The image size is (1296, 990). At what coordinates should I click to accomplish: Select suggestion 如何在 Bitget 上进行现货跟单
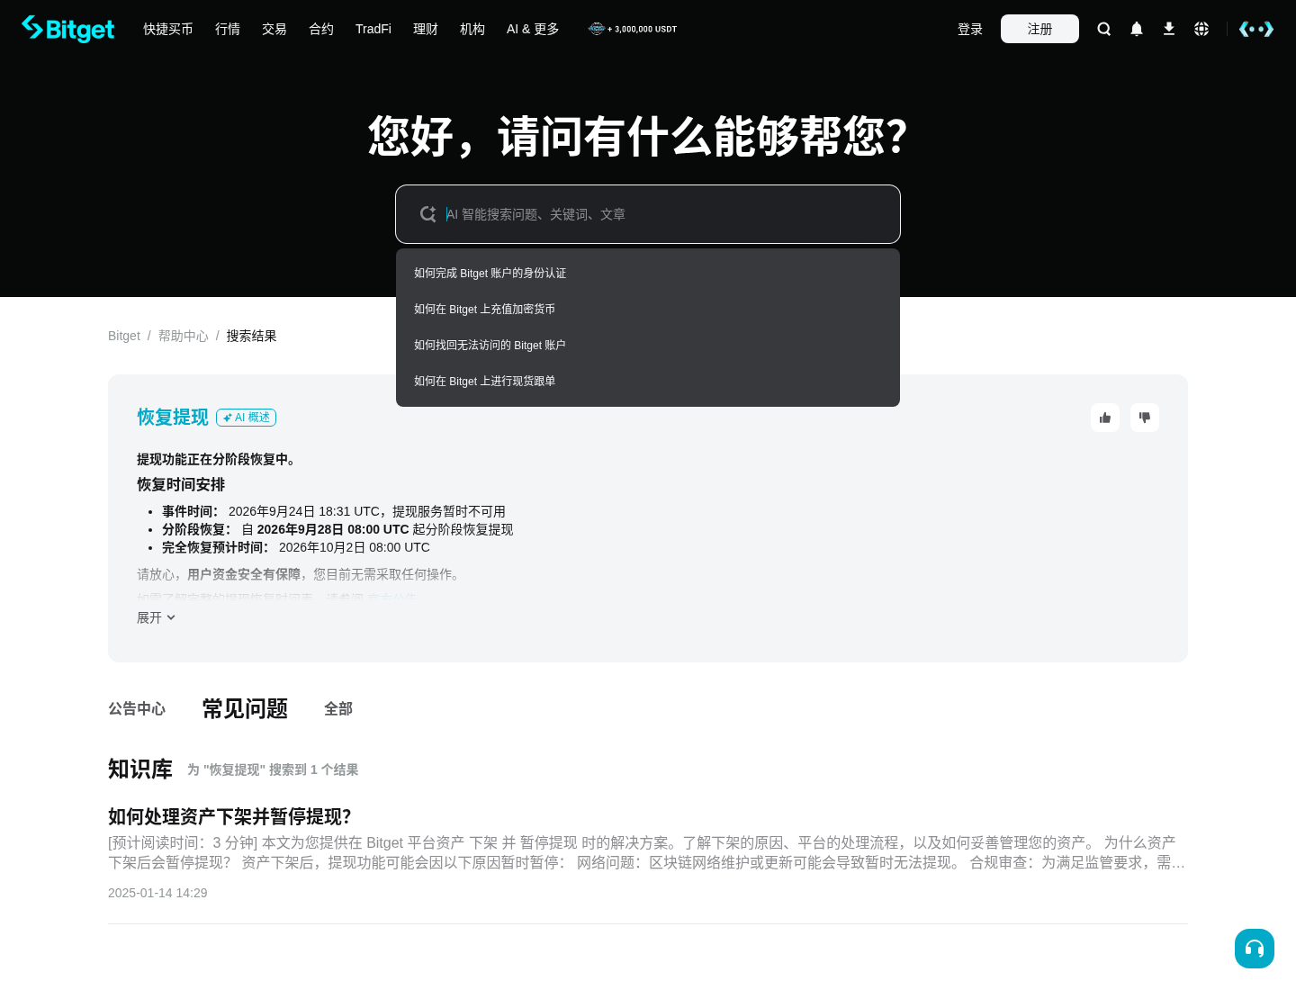point(648,381)
